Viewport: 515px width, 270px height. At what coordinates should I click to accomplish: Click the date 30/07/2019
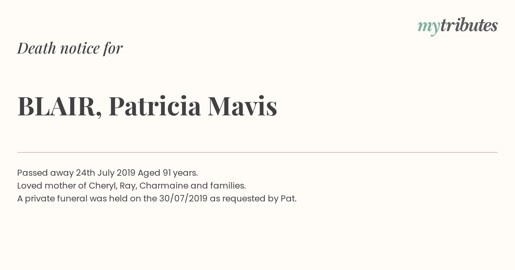[x=183, y=199]
